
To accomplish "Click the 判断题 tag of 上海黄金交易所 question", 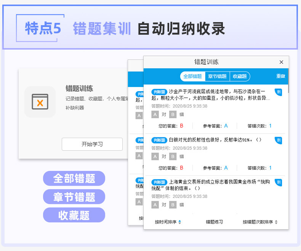I will pyautogui.click(x=159, y=182).
